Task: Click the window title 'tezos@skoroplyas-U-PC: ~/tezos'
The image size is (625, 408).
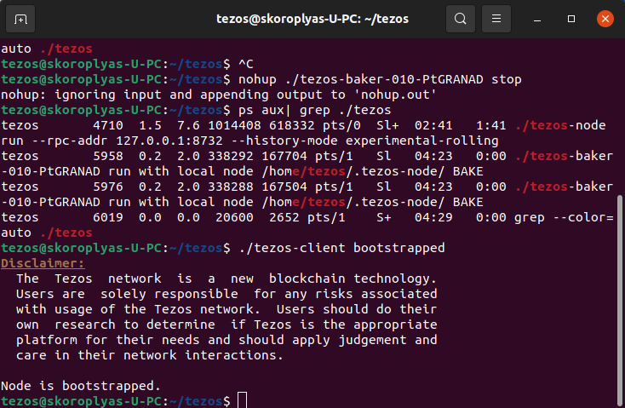Action: [312, 19]
